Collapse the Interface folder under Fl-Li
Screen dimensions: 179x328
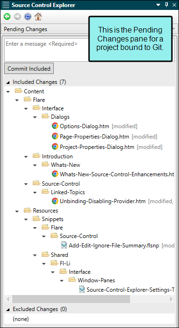pyautogui.click(x=53, y=272)
